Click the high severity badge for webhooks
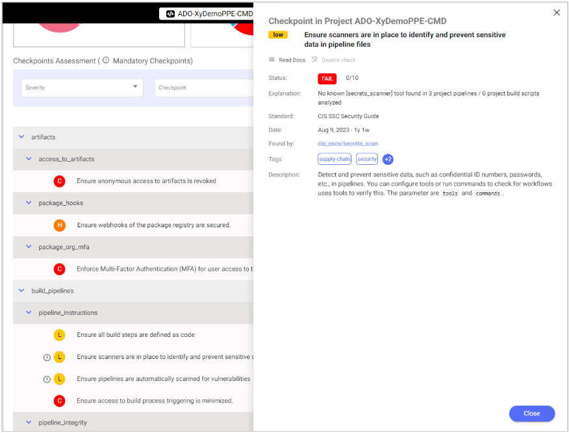This screenshot has height=433, width=569. pyautogui.click(x=60, y=225)
